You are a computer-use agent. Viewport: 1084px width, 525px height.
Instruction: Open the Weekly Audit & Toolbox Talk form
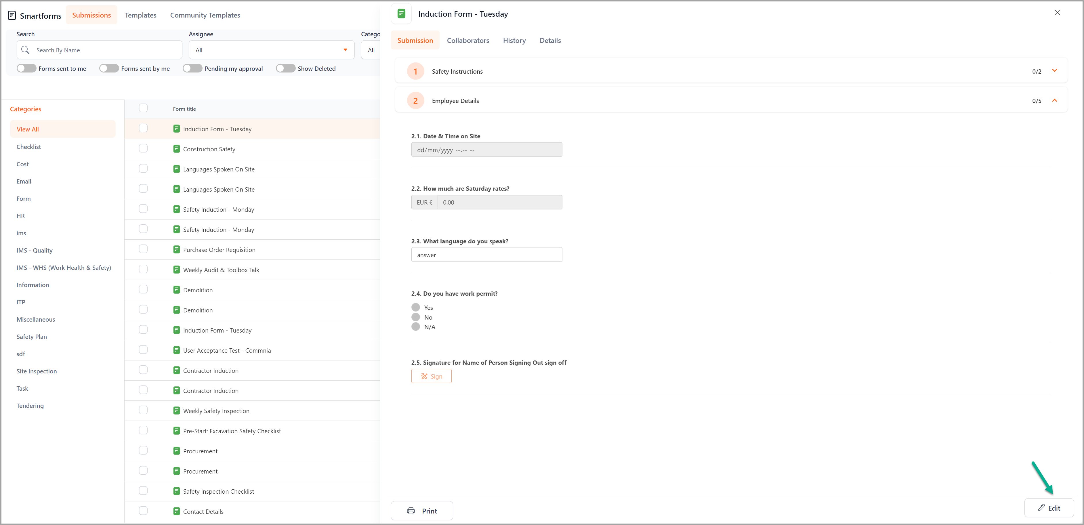(221, 270)
